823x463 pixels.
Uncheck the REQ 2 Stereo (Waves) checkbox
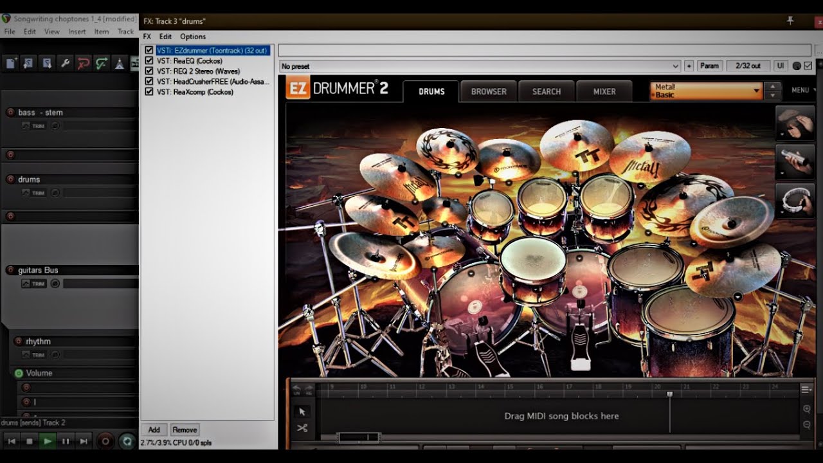coord(149,71)
